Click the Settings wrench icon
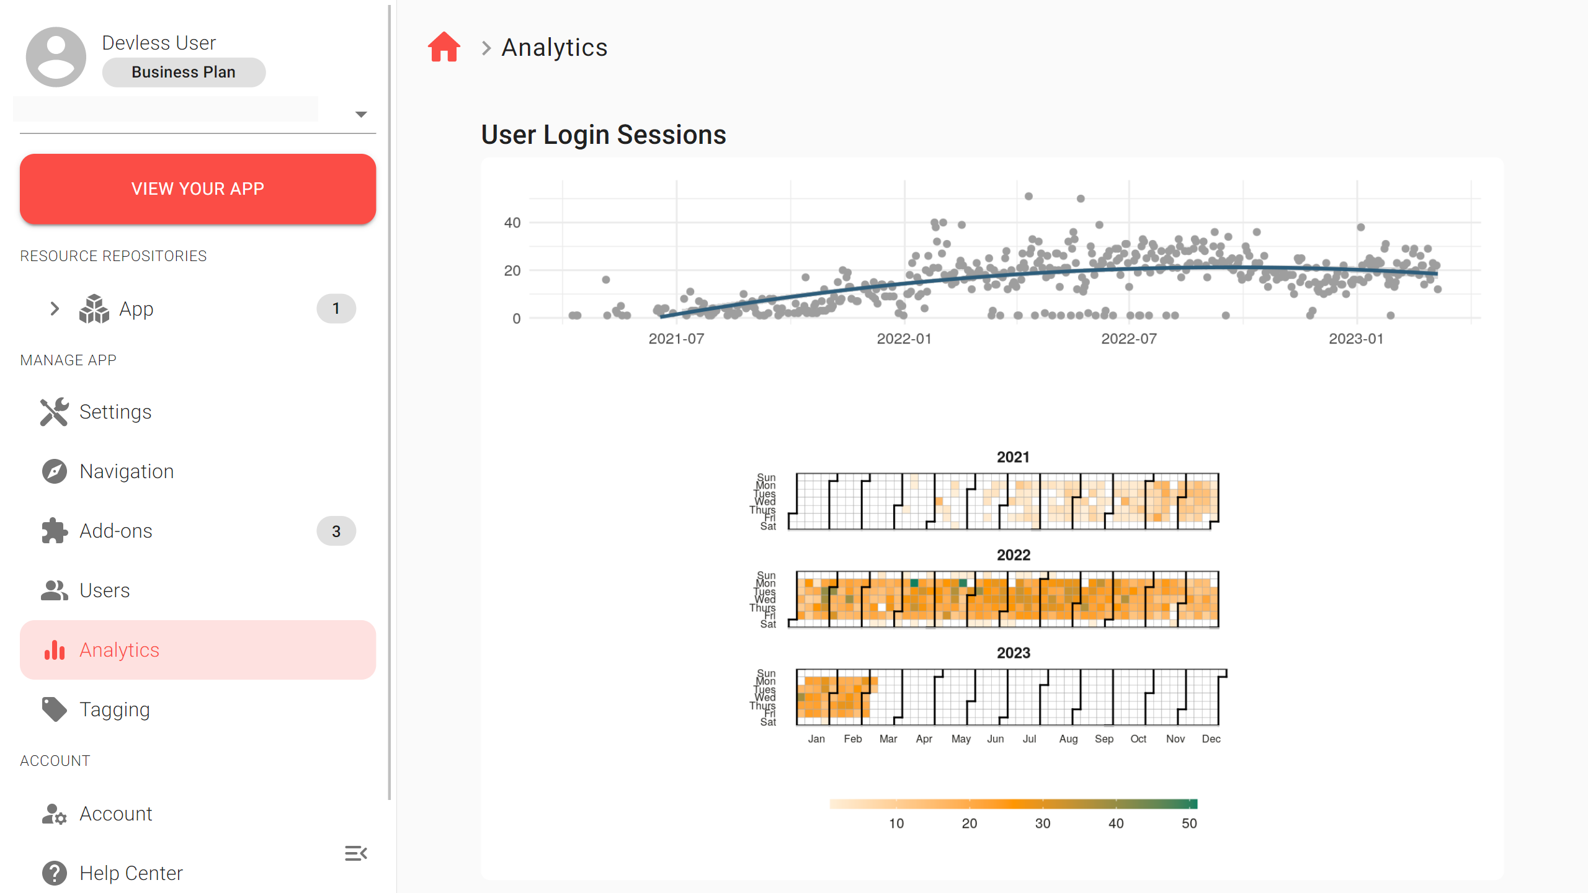This screenshot has height=893, width=1588. click(x=55, y=412)
